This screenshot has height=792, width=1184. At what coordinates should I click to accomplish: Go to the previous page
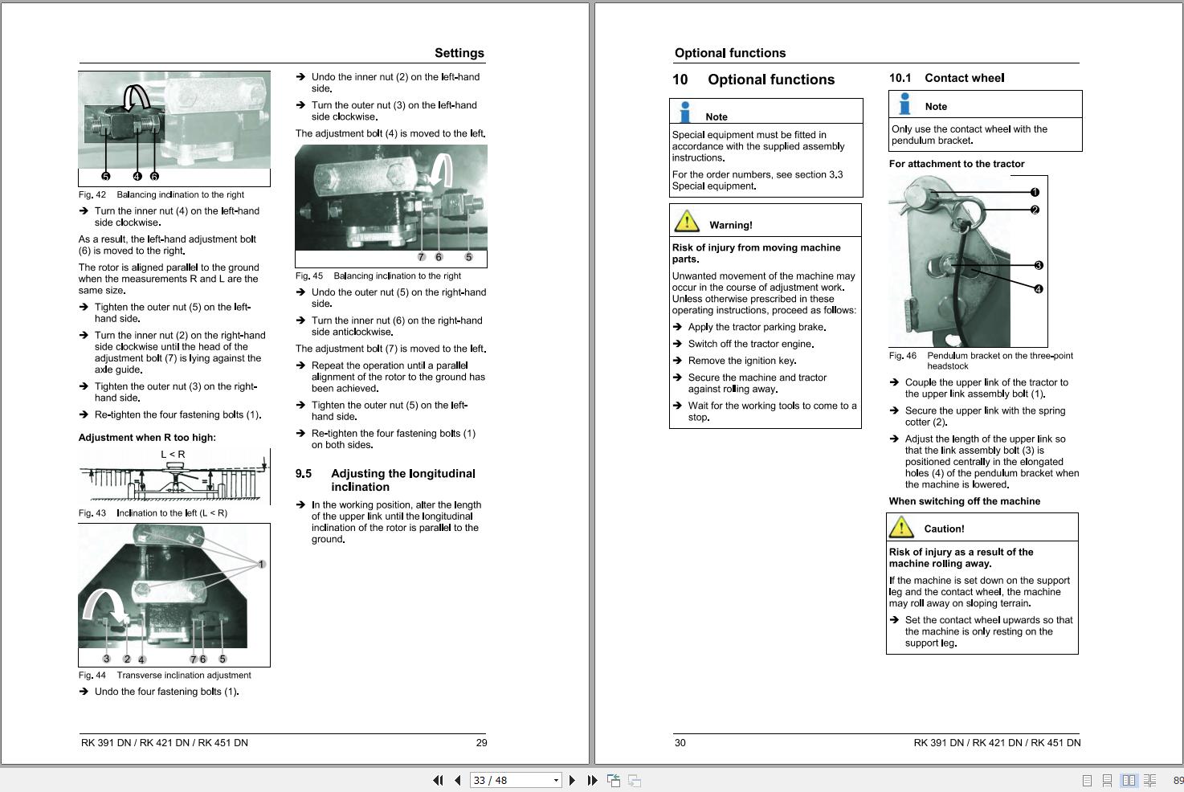click(x=457, y=780)
